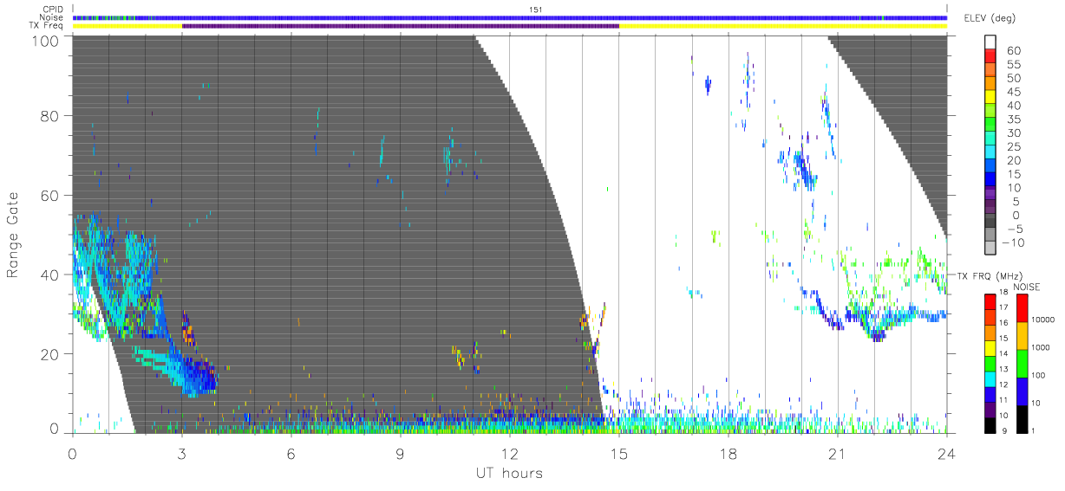Click the 'NOISE' legend title

tap(1027, 287)
